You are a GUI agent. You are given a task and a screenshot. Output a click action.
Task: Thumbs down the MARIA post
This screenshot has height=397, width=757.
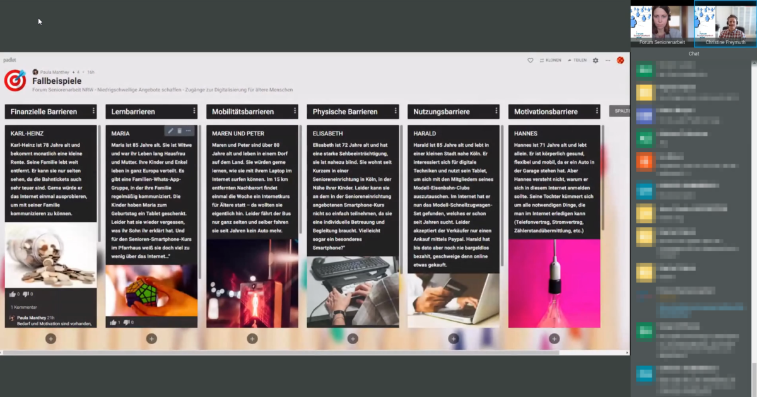[127, 323]
